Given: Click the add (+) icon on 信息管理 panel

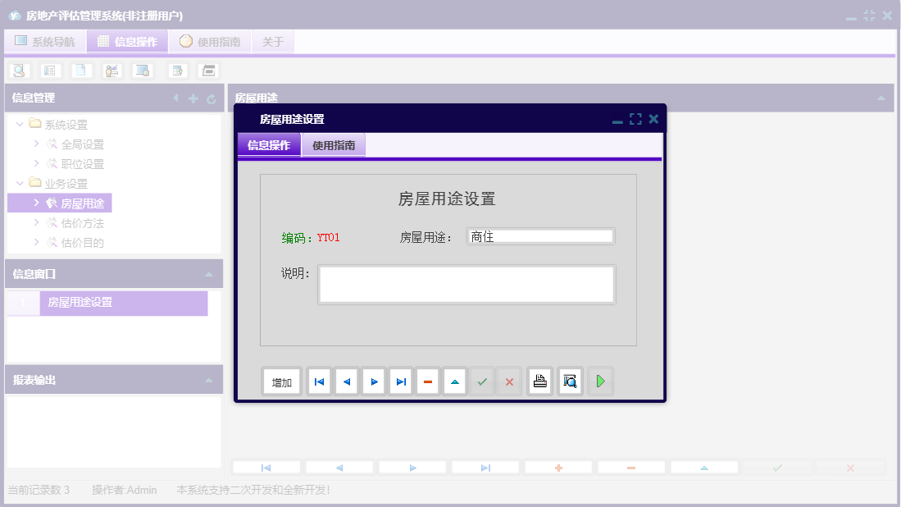Looking at the screenshot, I should (192, 98).
